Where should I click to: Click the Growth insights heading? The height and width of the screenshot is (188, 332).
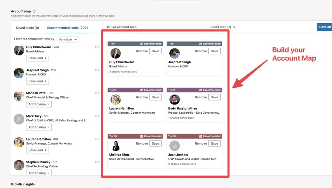[23, 184]
